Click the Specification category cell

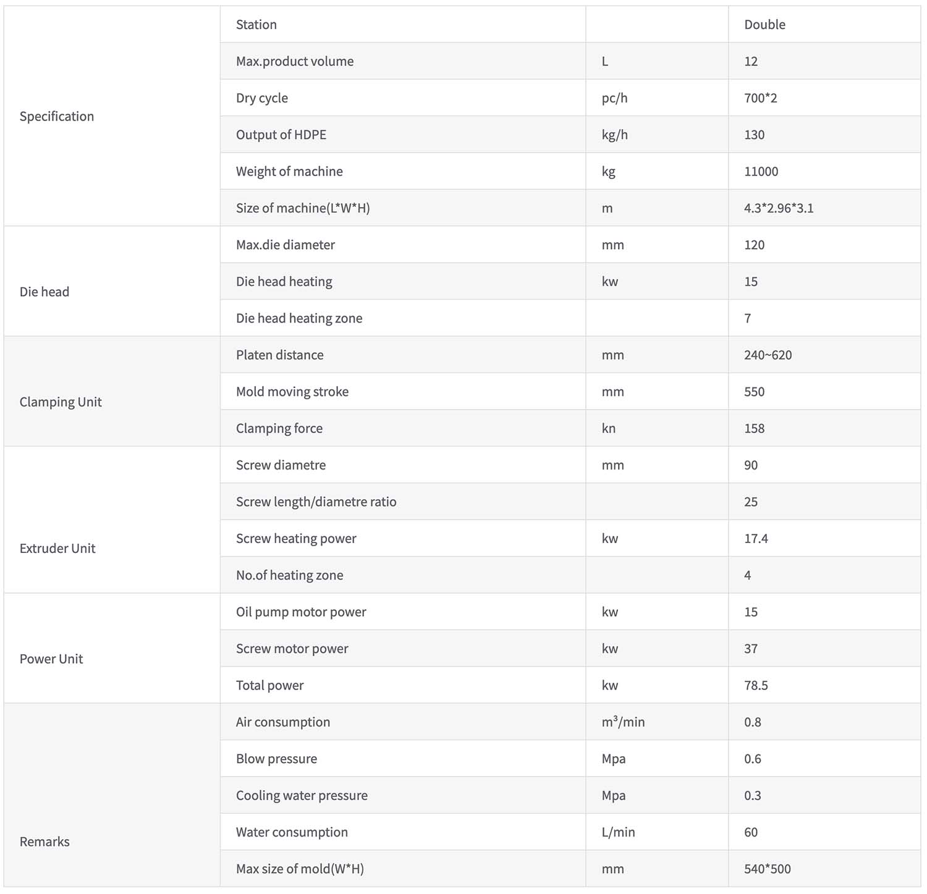point(112,116)
